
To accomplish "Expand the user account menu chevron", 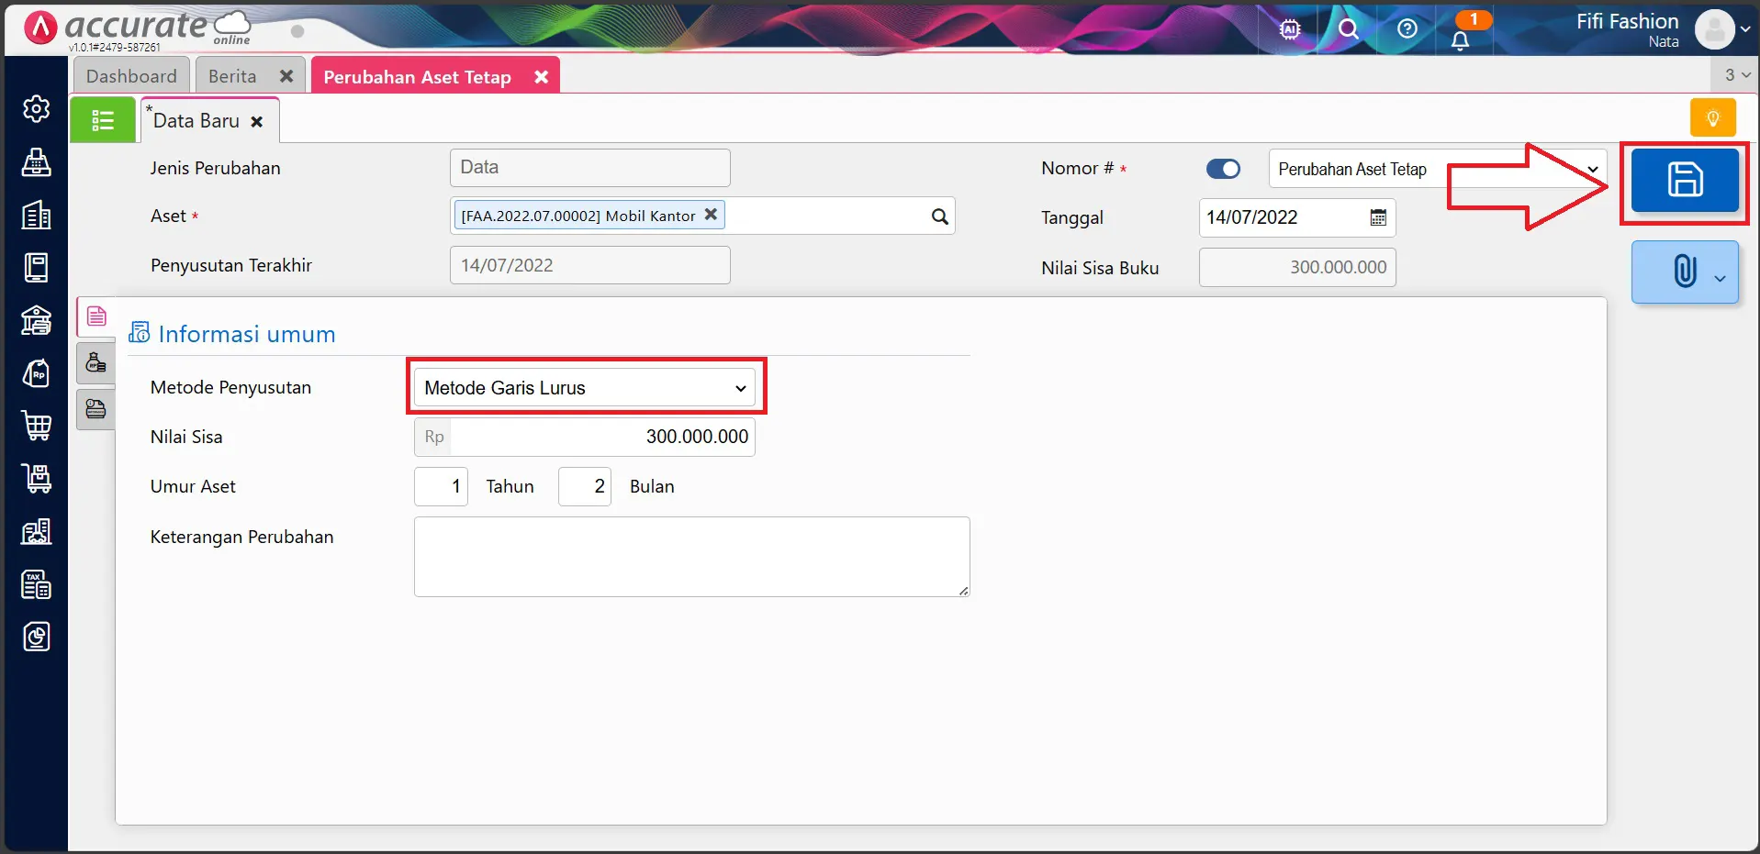I will (x=1745, y=29).
